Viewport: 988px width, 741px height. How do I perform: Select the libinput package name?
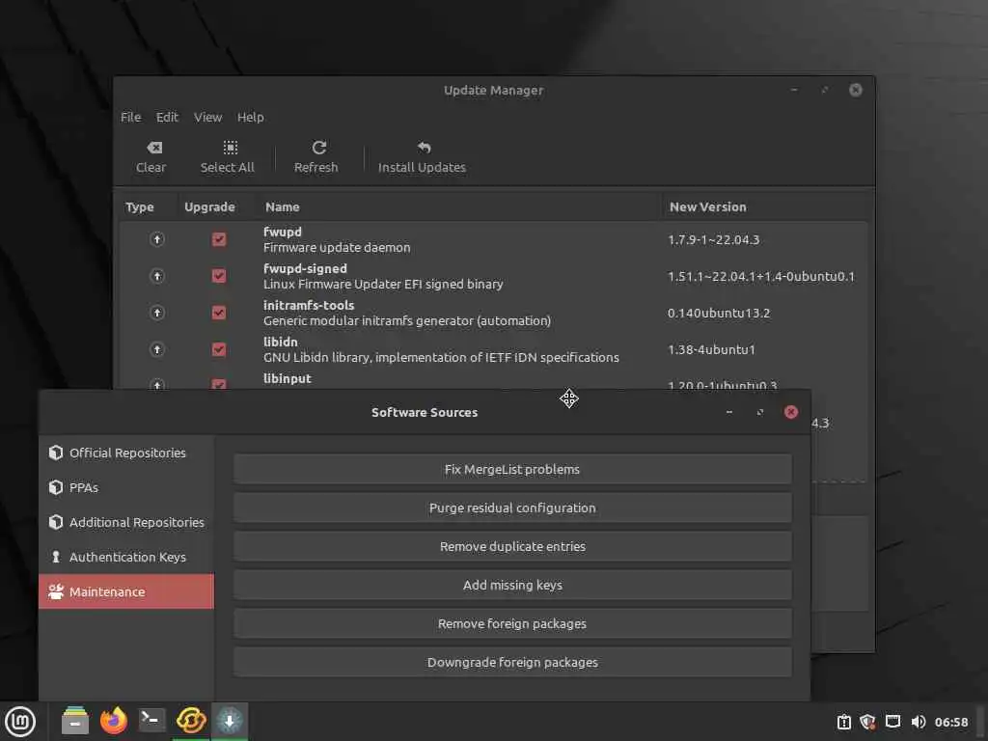click(287, 378)
